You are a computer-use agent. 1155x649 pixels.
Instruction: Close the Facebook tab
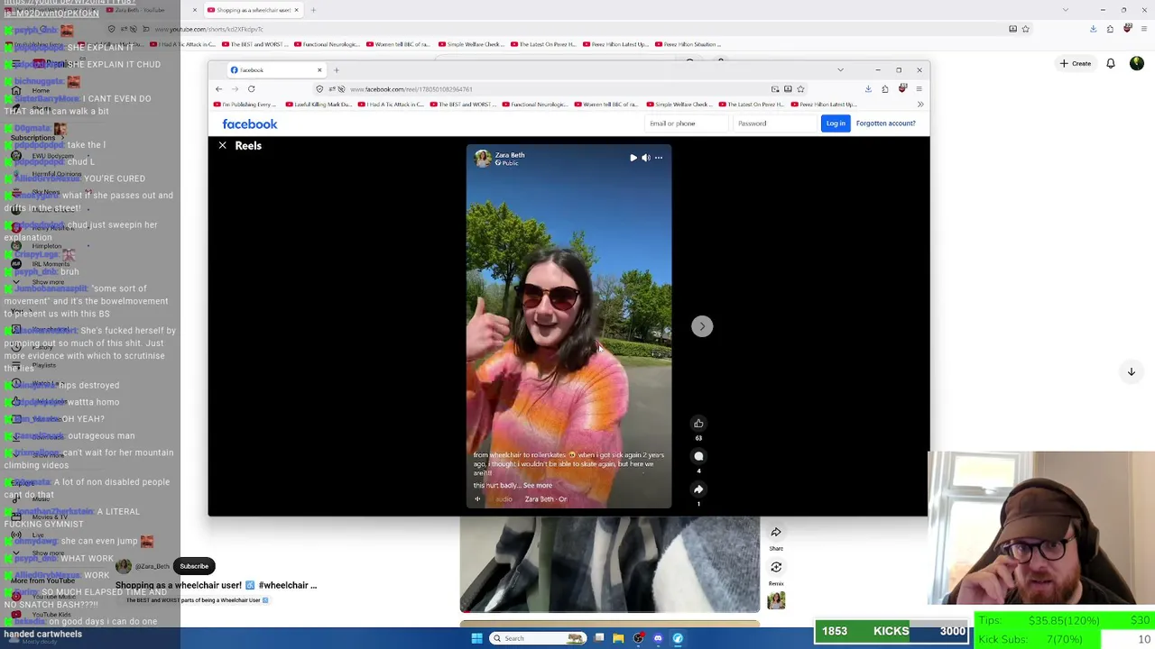319,70
